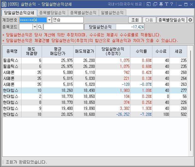Open 국내VS미국주식 비교 link
This screenshot has height=167, width=195.
[125, 4]
